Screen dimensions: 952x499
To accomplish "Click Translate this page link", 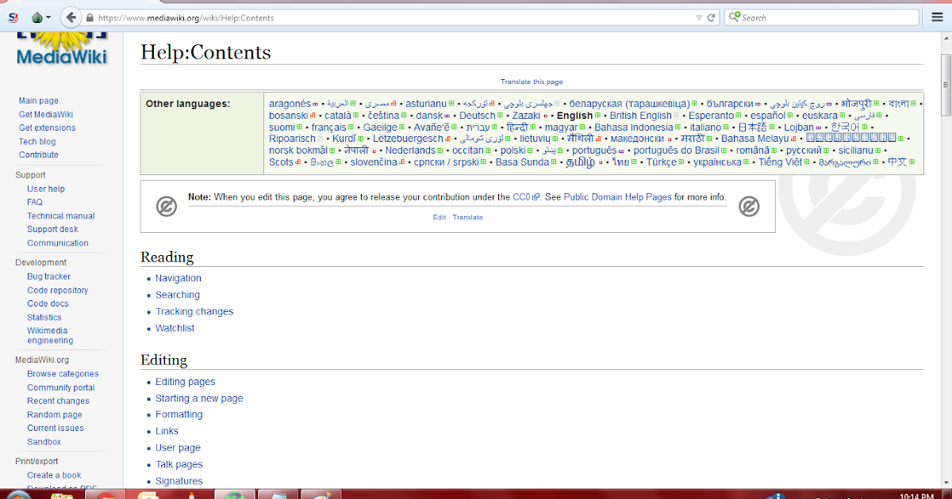I will [532, 82].
